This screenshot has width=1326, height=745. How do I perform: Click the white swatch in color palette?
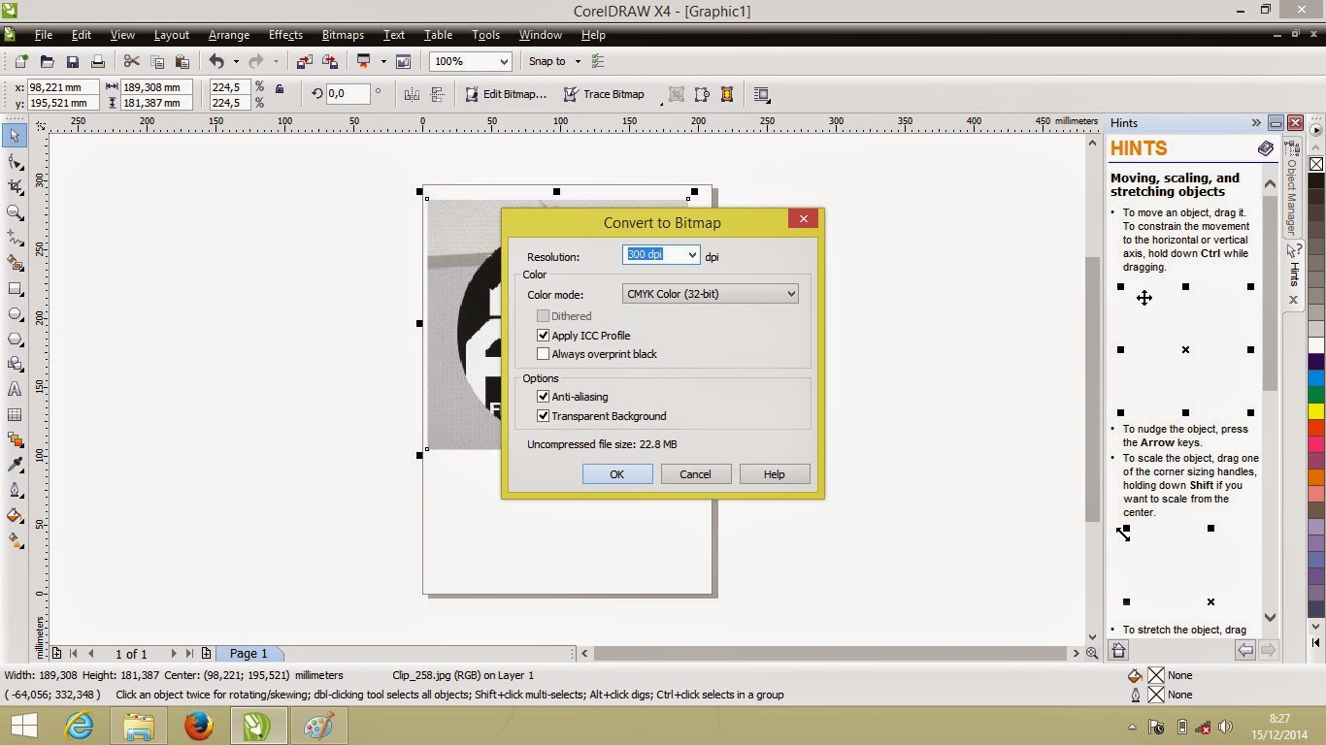click(x=1316, y=346)
